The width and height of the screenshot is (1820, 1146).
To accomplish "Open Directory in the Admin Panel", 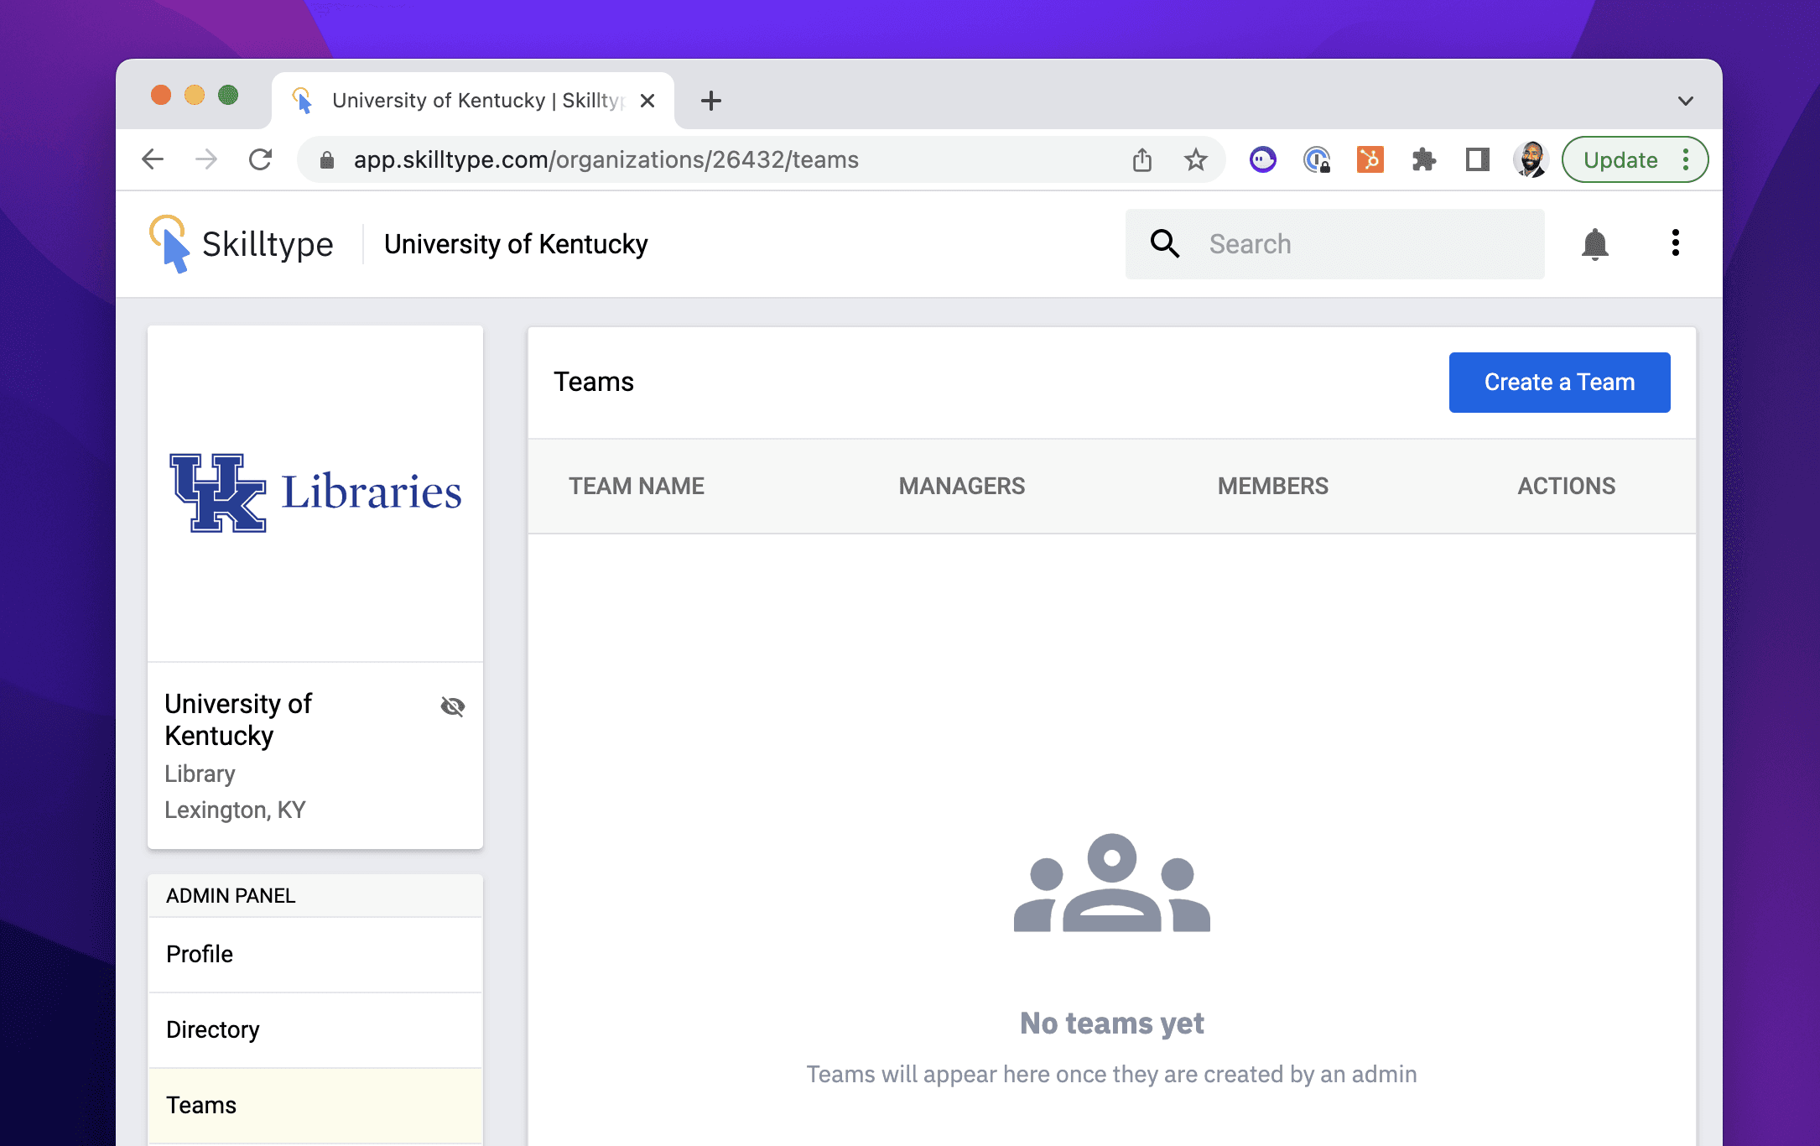I will [315, 1029].
